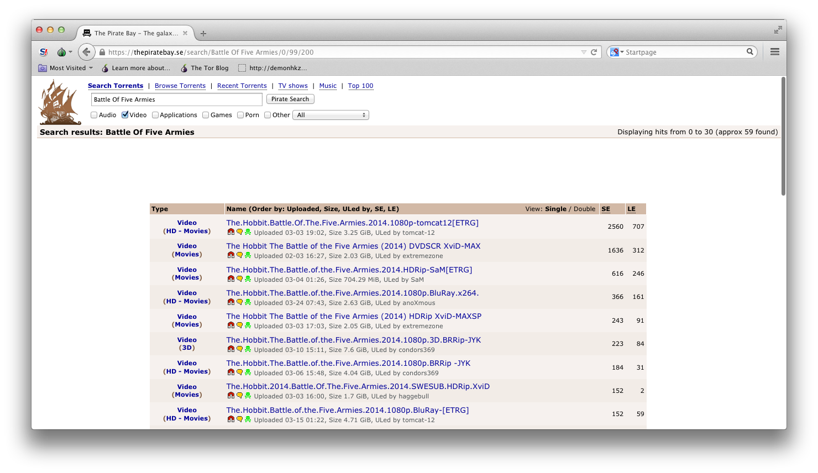Click the magnet icon for tomcat12[ETRG] torrent
The height and width of the screenshot is (473, 818).
point(231,232)
